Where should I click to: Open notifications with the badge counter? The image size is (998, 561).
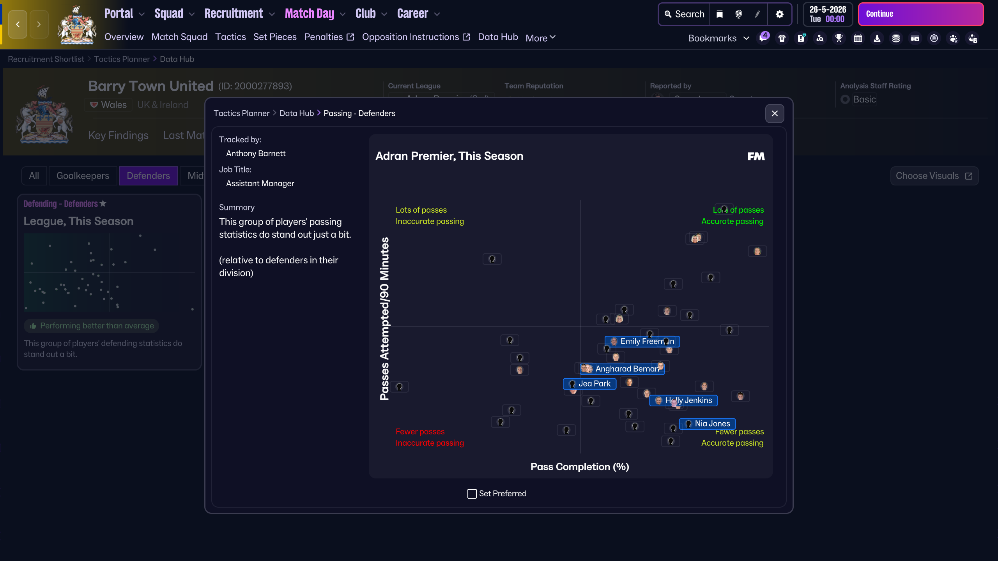coord(764,38)
